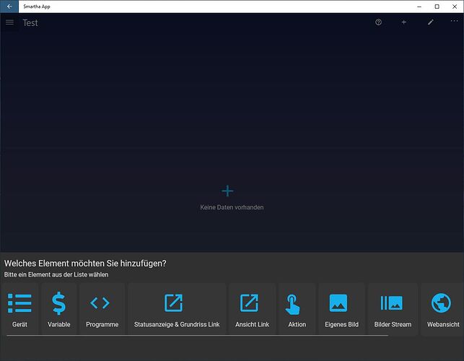Image resolution: width=464 pixels, height=361 pixels.
Task: Select the Gerät list element
Action: point(19,309)
